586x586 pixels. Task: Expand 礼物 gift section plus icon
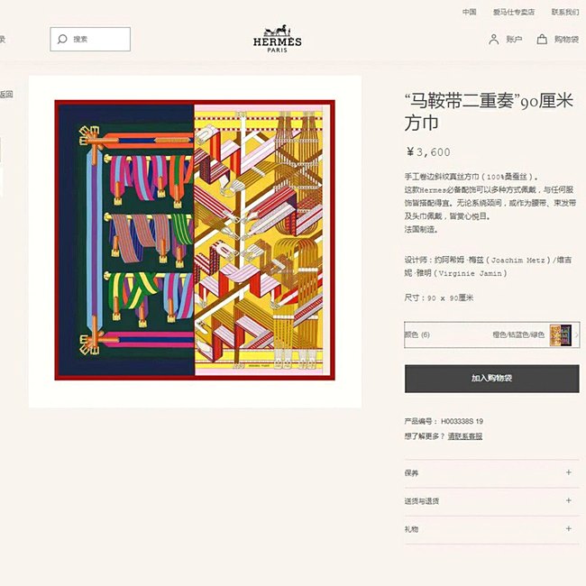tap(569, 528)
